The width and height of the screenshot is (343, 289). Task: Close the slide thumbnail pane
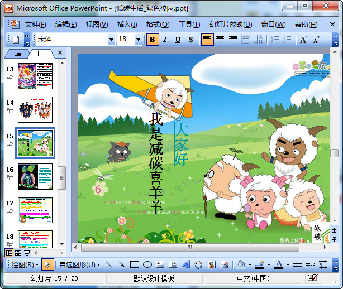(60, 52)
